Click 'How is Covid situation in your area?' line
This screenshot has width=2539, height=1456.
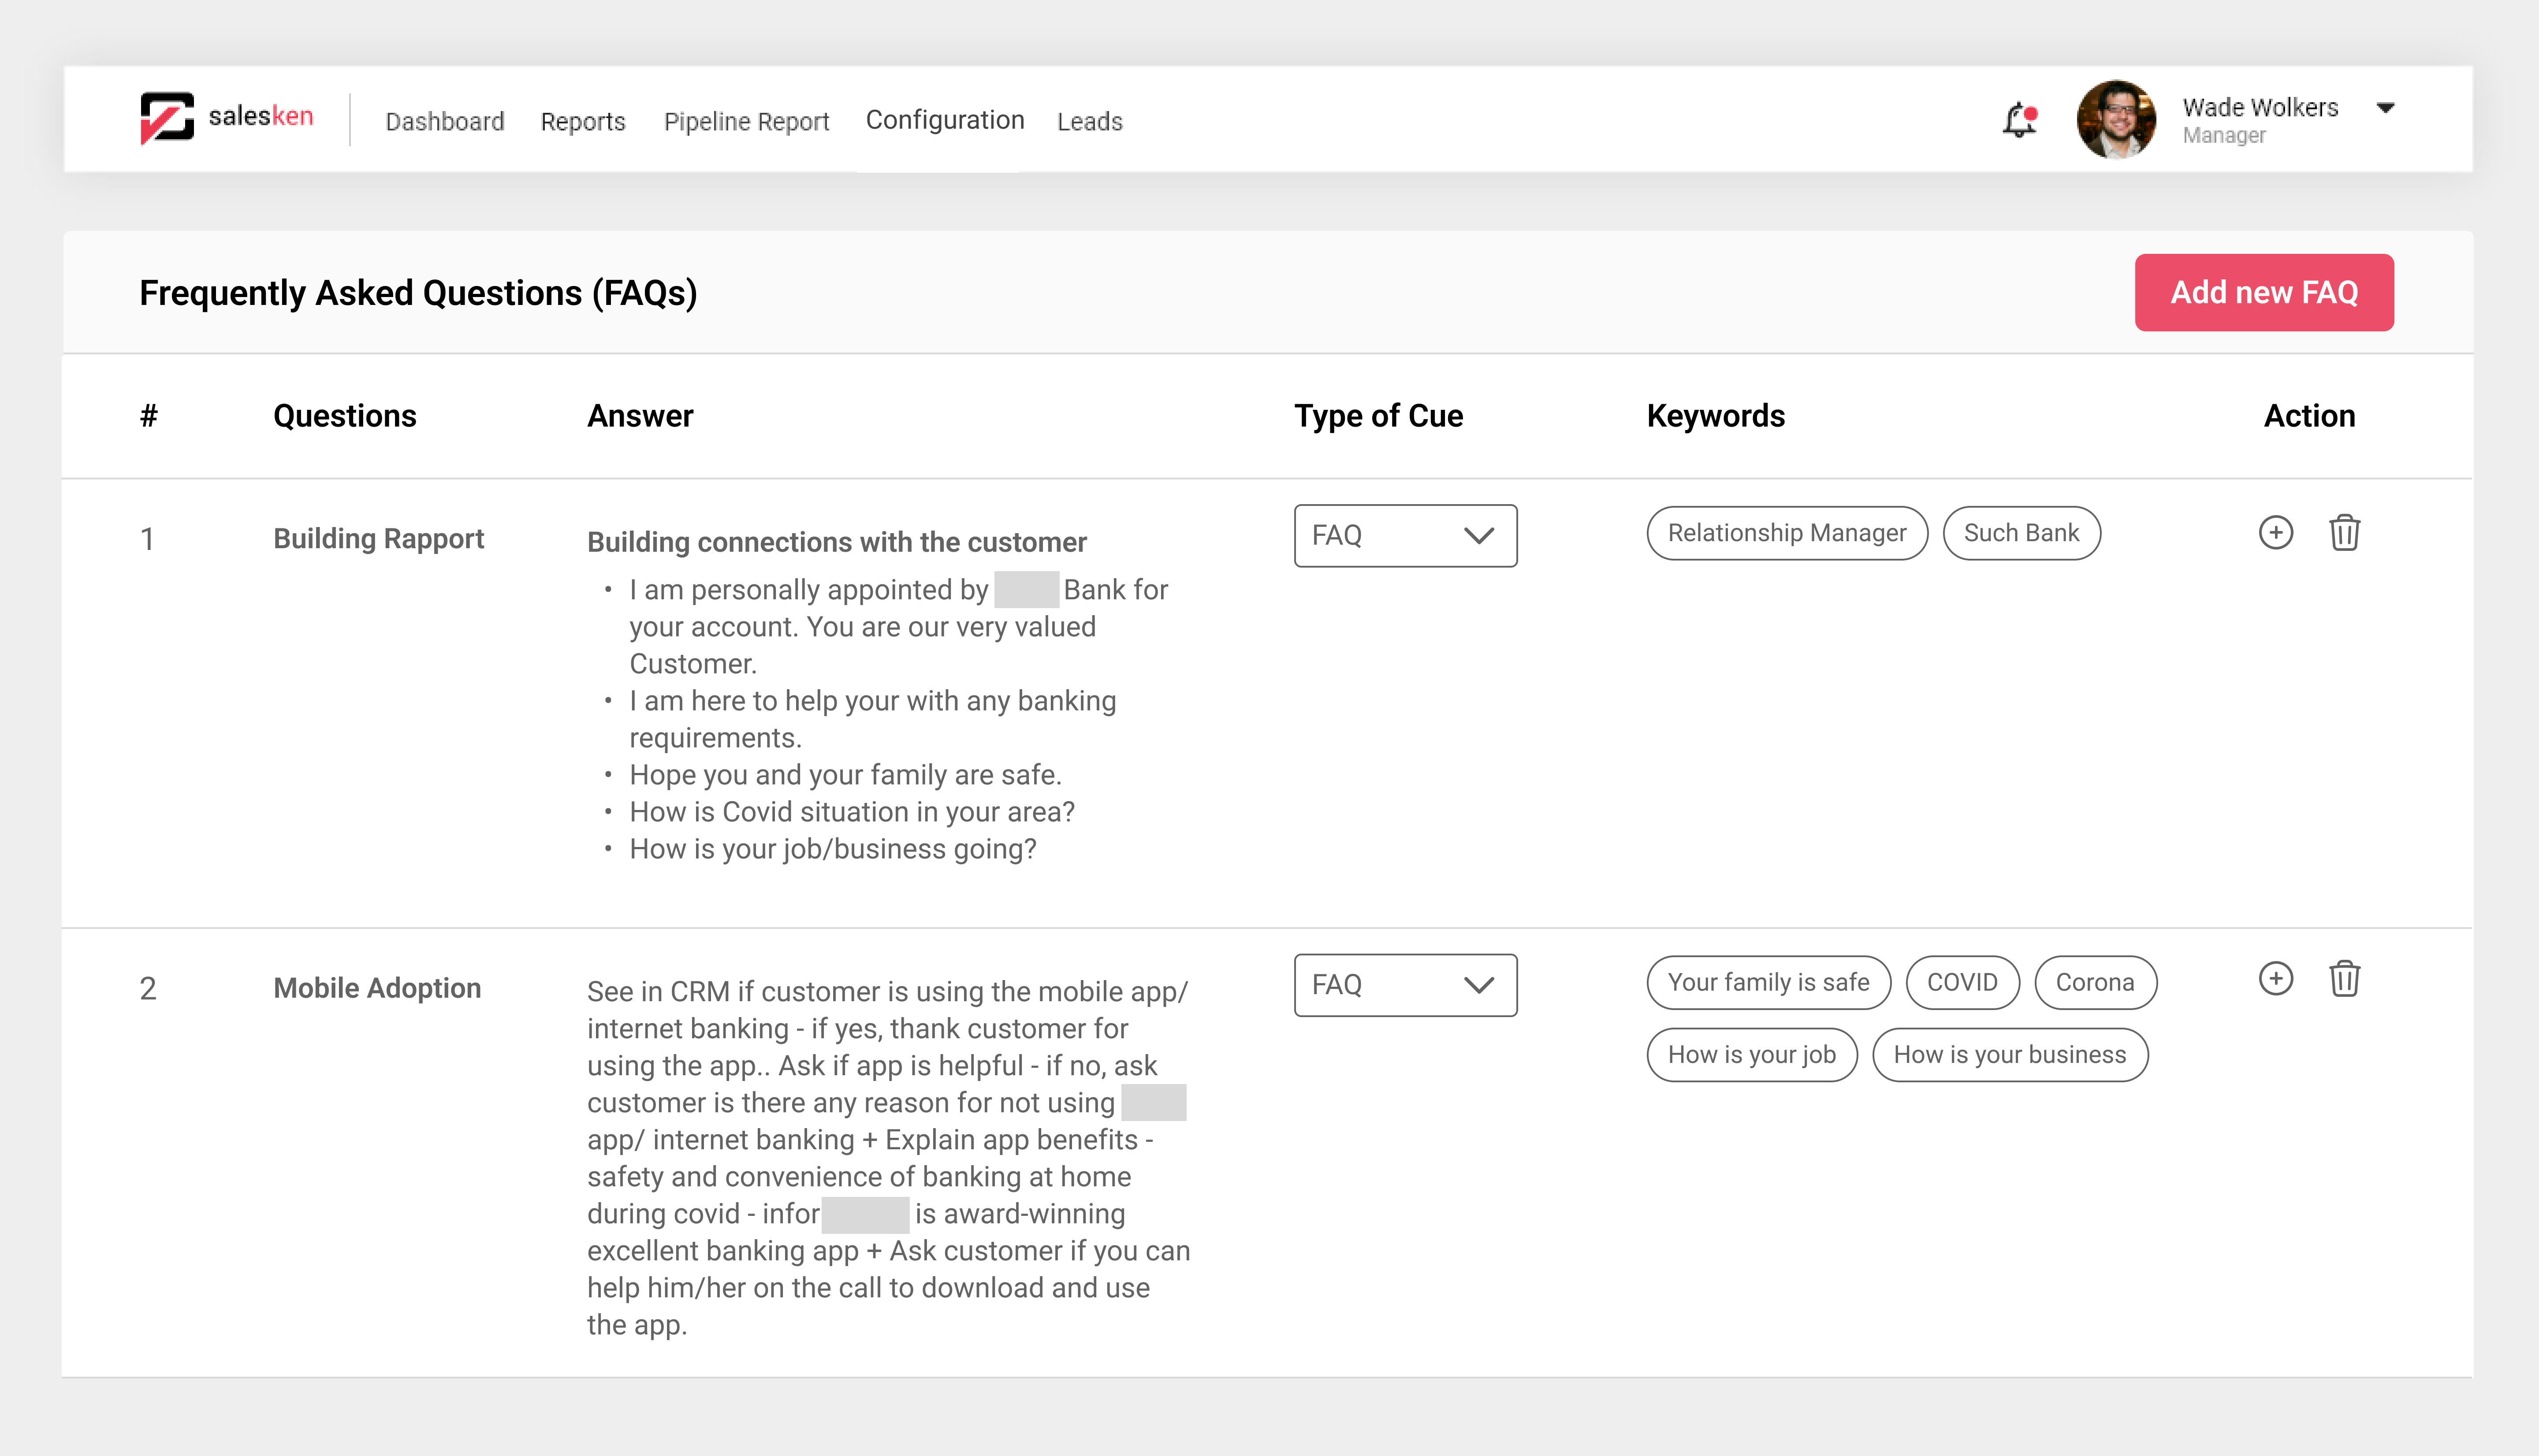click(851, 812)
